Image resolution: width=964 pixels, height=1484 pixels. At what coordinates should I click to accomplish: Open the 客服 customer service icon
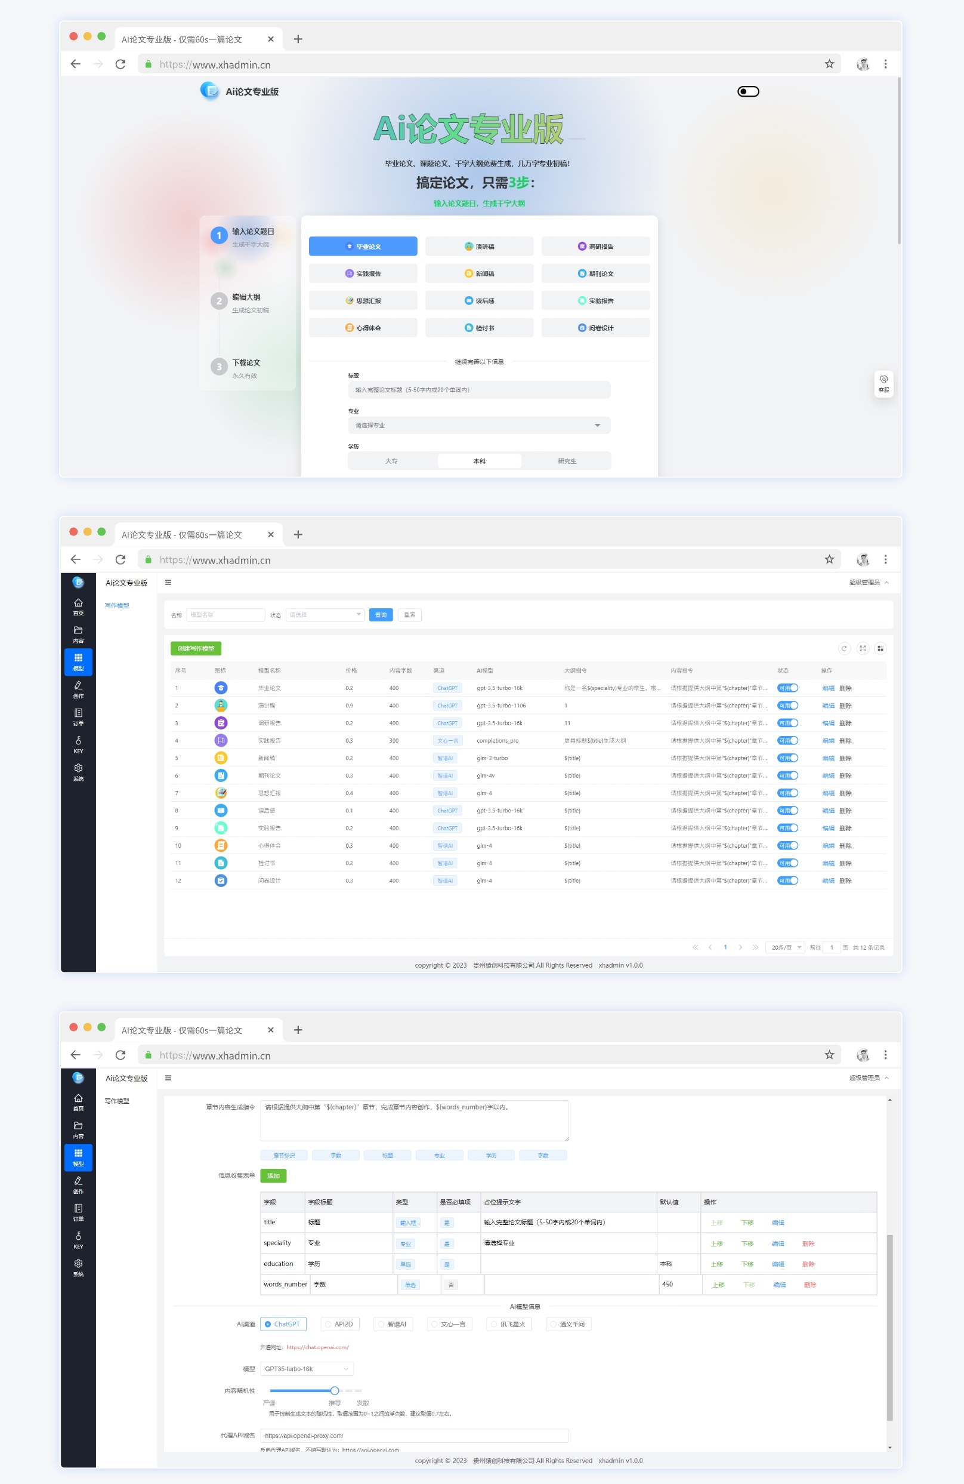point(883,383)
